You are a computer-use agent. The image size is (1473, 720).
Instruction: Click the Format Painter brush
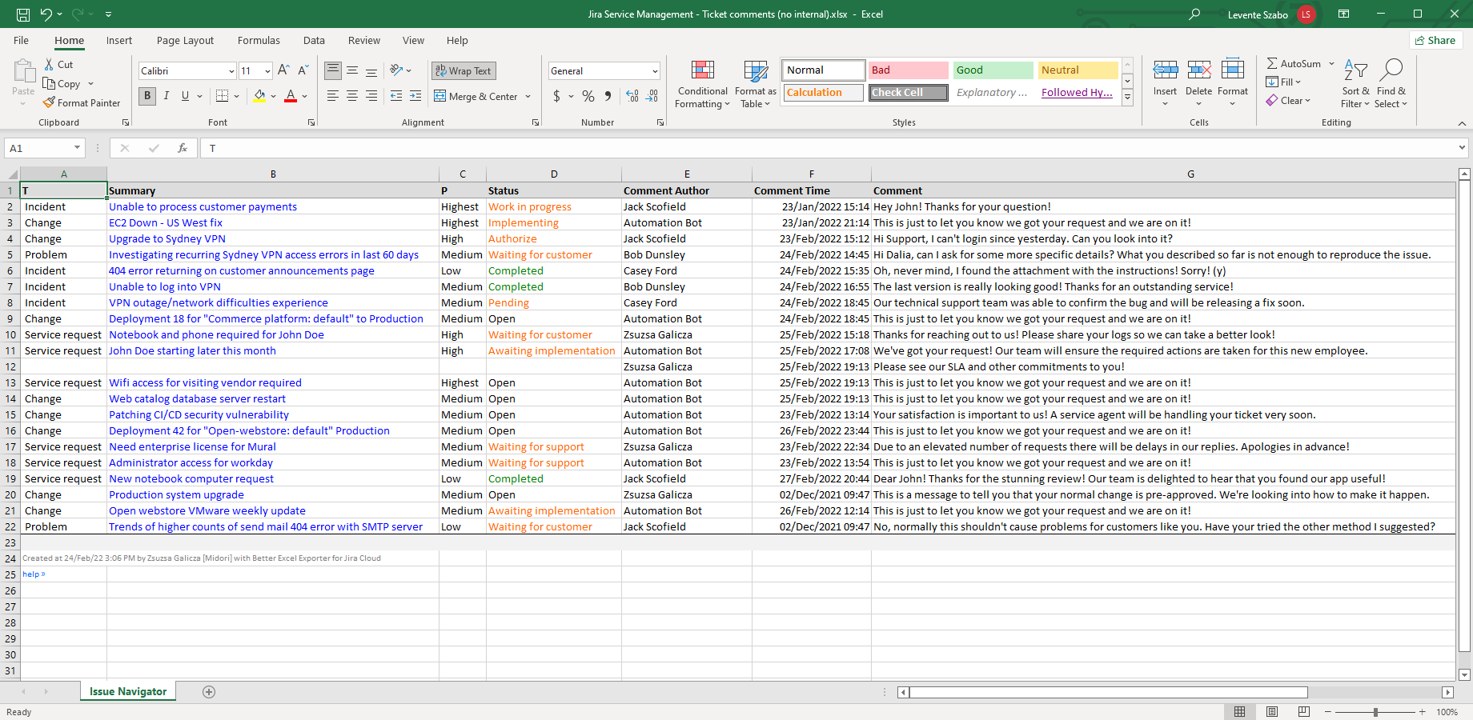[x=49, y=102]
